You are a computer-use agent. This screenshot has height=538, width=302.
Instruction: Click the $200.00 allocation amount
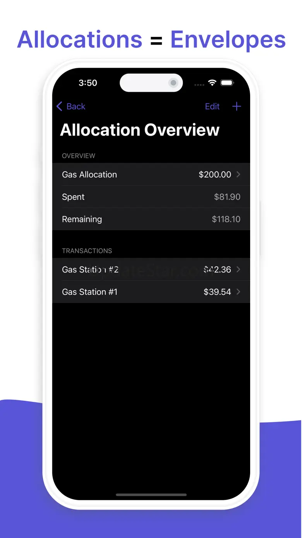pyautogui.click(x=215, y=175)
